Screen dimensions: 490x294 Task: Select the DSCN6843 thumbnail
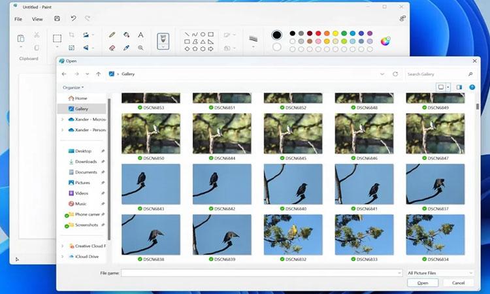click(x=151, y=184)
